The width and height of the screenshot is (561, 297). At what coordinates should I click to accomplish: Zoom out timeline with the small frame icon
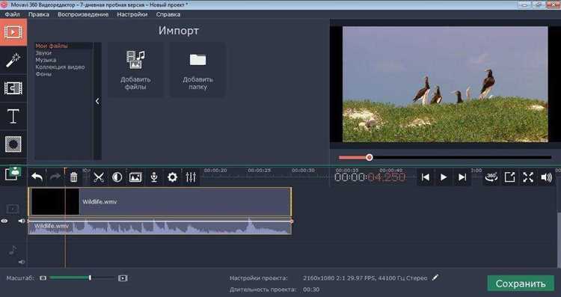(43, 278)
